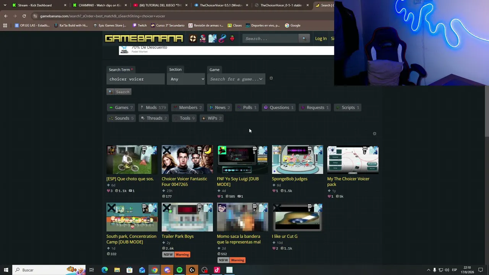Reload the page in Chrome
The image size is (489, 275).
tap(24, 16)
